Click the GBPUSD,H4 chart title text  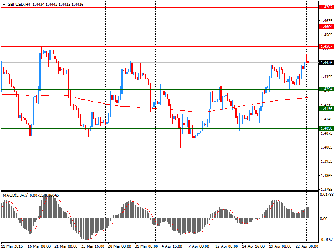click(19, 5)
